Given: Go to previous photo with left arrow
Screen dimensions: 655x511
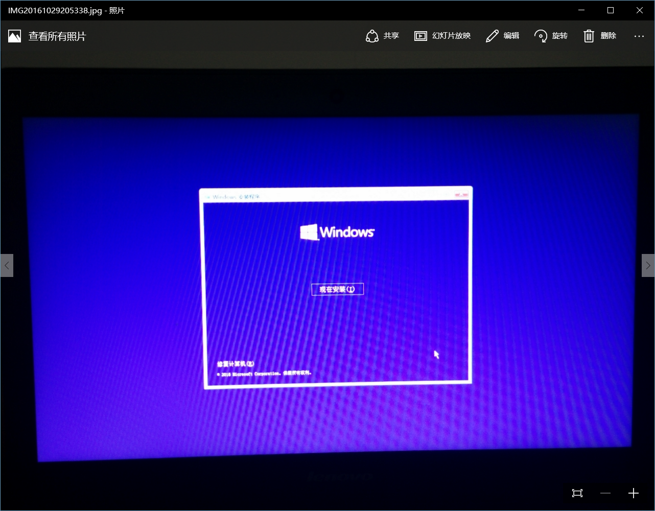Looking at the screenshot, I should pyautogui.click(x=7, y=265).
